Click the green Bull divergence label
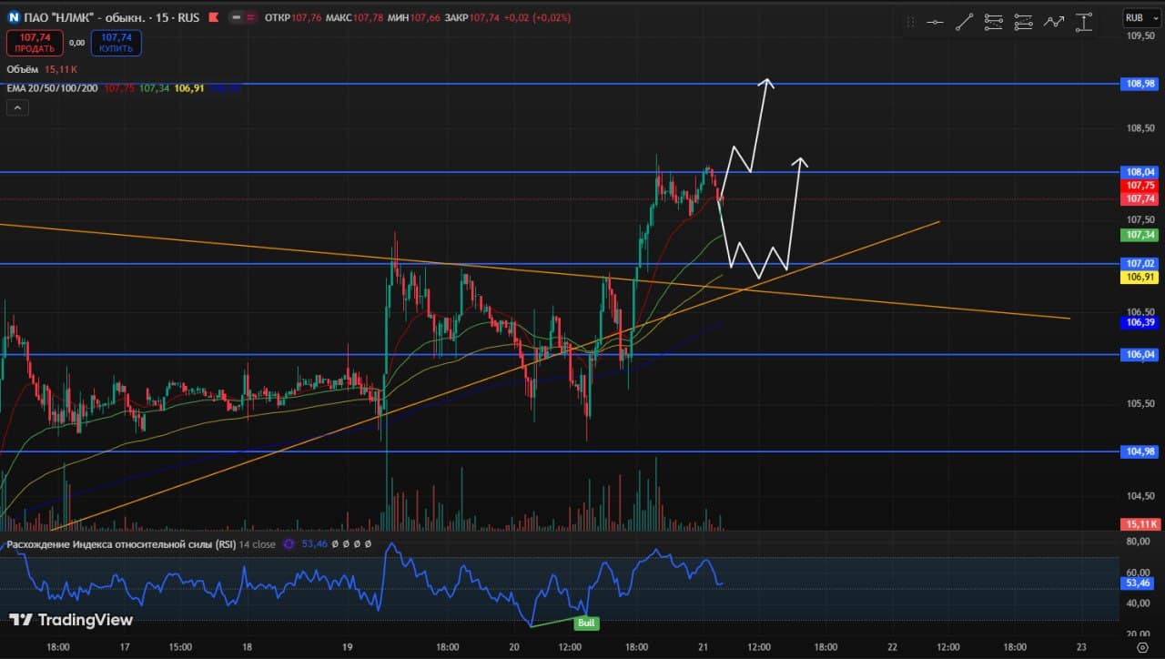The width and height of the screenshot is (1165, 659). pyautogui.click(x=585, y=624)
